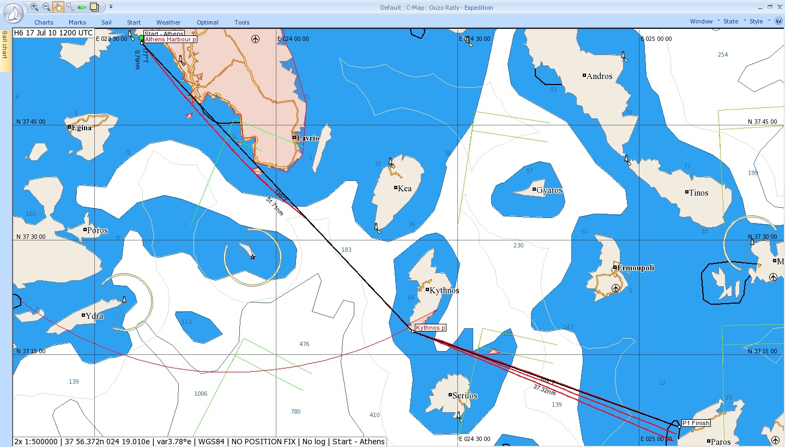Click the 31.71nm leg distance label
Viewport: 785px width, 447px height.
(x=274, y=207)
